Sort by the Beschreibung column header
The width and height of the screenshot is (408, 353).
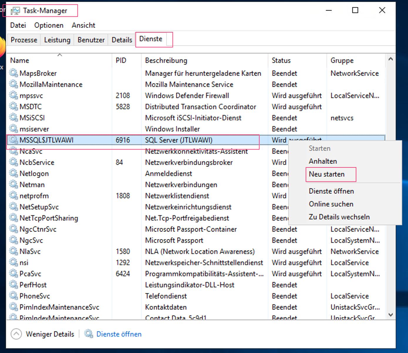(205, 60)
